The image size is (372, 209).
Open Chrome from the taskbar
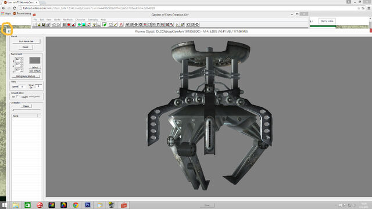point(76,205)
